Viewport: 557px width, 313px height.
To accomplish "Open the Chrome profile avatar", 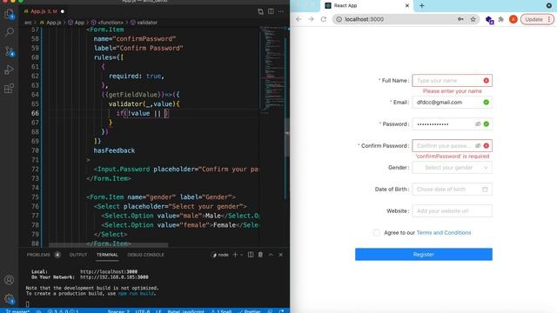I will click(x=513, y=19).
